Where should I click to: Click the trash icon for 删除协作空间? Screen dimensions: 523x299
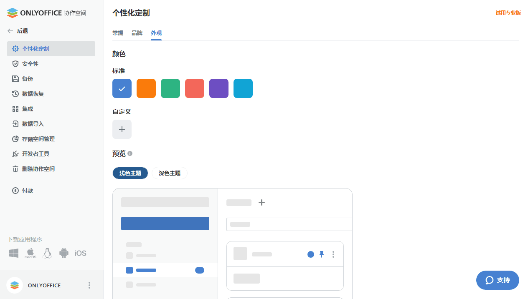click(x=15, y=169)
